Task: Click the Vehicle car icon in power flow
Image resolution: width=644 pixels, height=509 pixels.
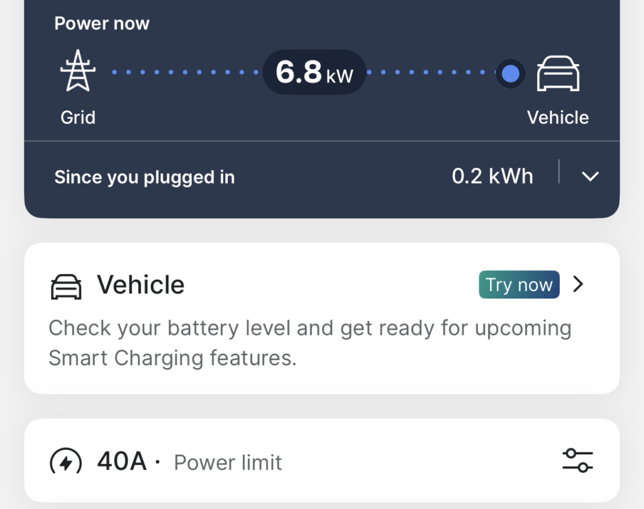Action: pos(558,74)
